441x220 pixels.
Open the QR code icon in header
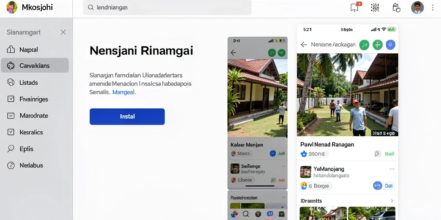point(375,8)
